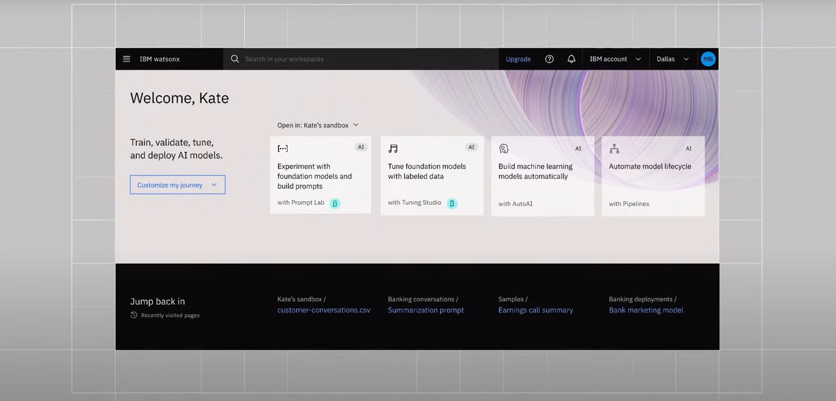Open the MB user avatar
Image resolution: width=836 pixels, height=401 pixels.
tap(708, 59)
